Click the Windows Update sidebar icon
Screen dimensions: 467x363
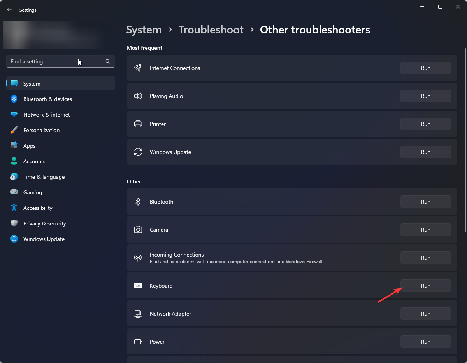tap(14, 239)
